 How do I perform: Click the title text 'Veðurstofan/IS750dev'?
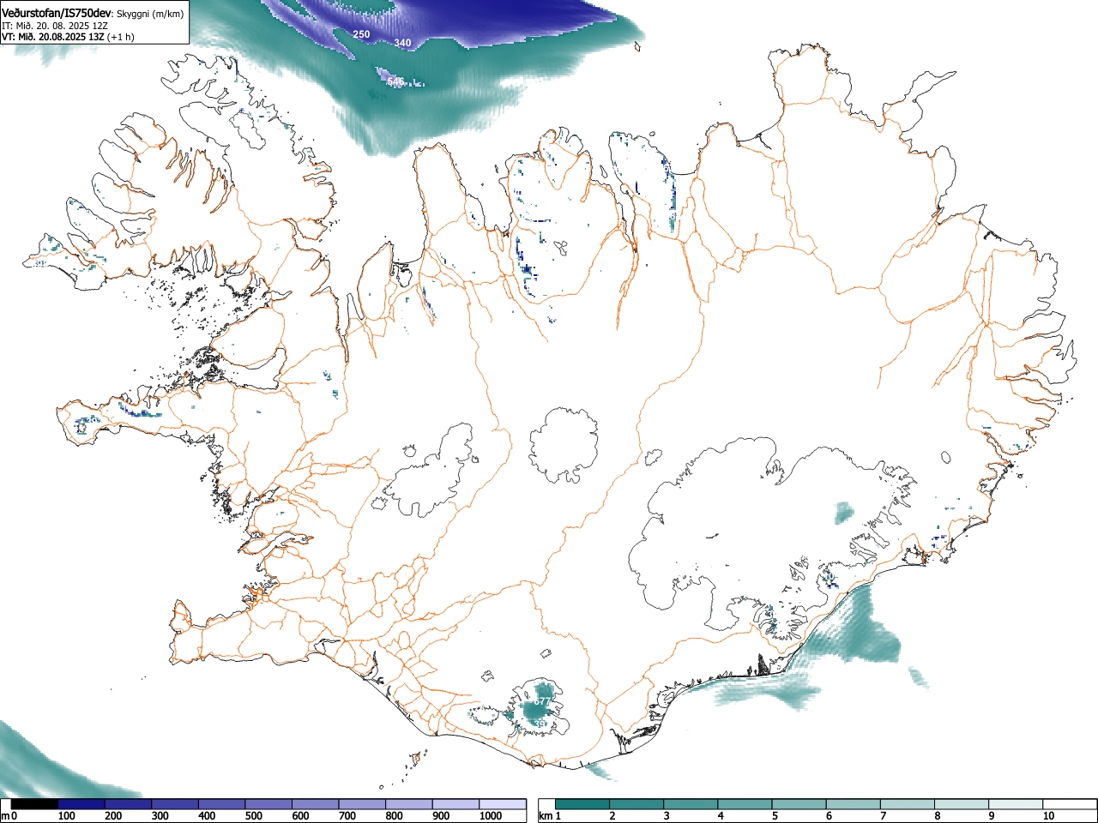click(x=57, y=13)
